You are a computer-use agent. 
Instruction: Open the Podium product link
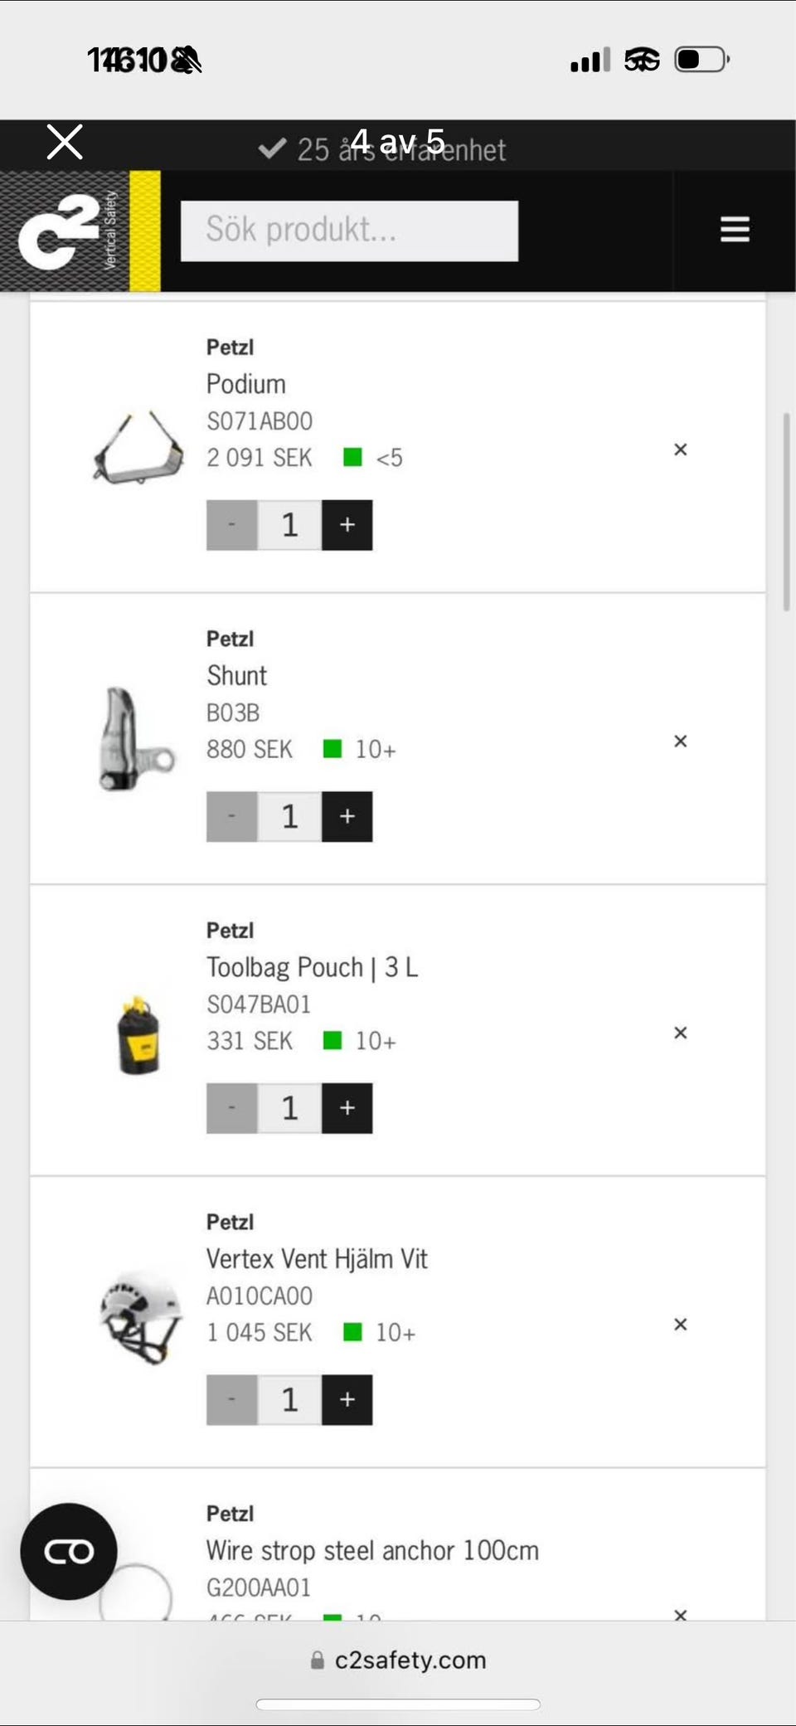pos(245,384)
